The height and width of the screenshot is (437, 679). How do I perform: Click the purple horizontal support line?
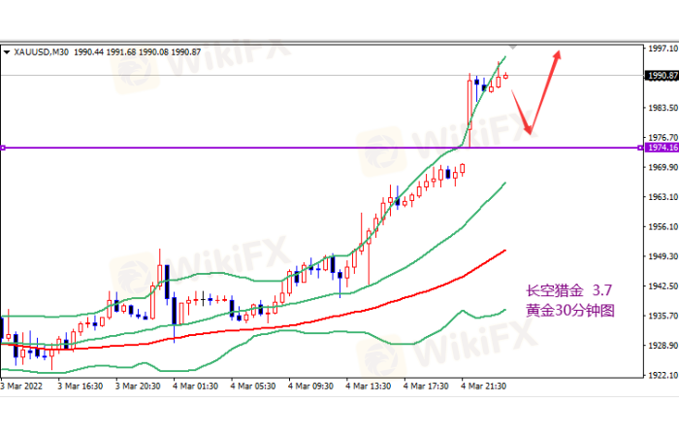click(x=291, y=148)
